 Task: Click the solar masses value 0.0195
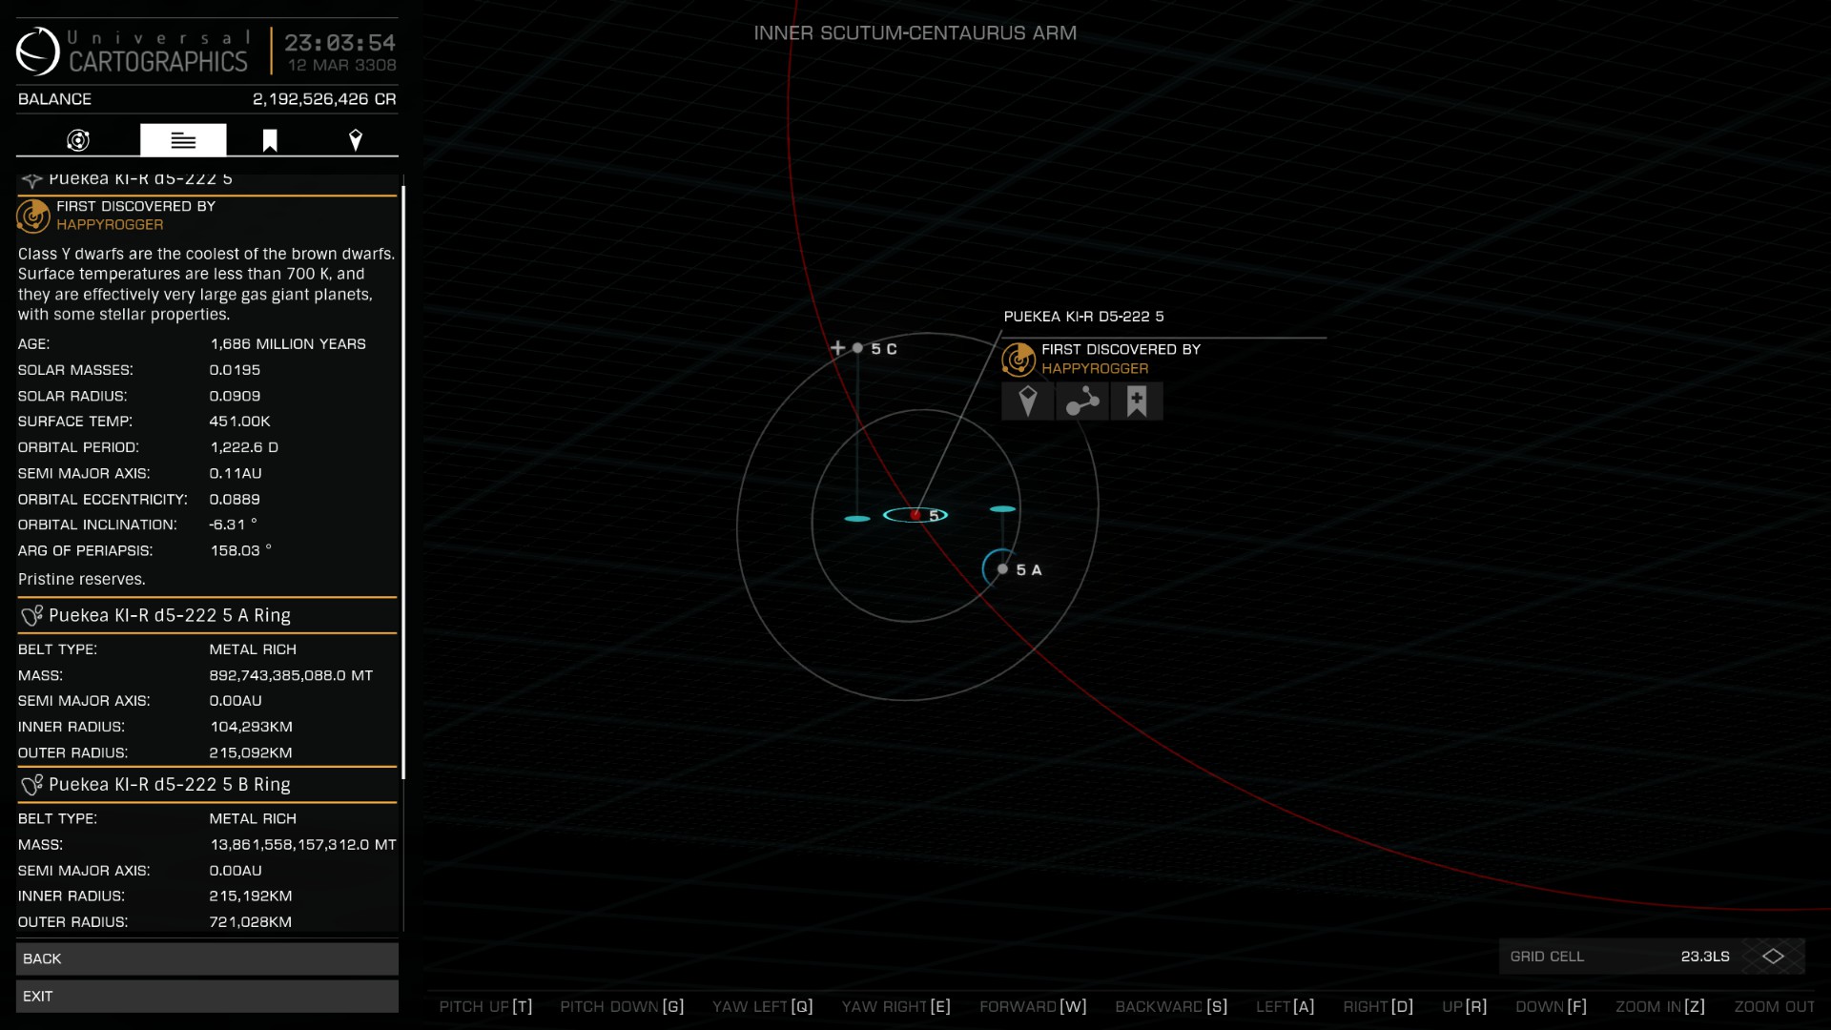click(235, 370)
